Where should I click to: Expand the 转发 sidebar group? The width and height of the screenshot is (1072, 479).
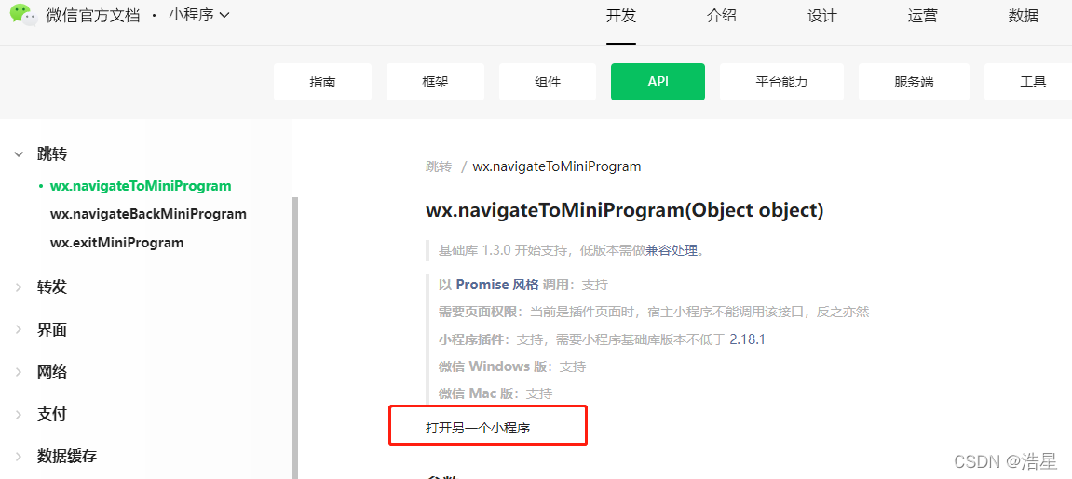41,287
